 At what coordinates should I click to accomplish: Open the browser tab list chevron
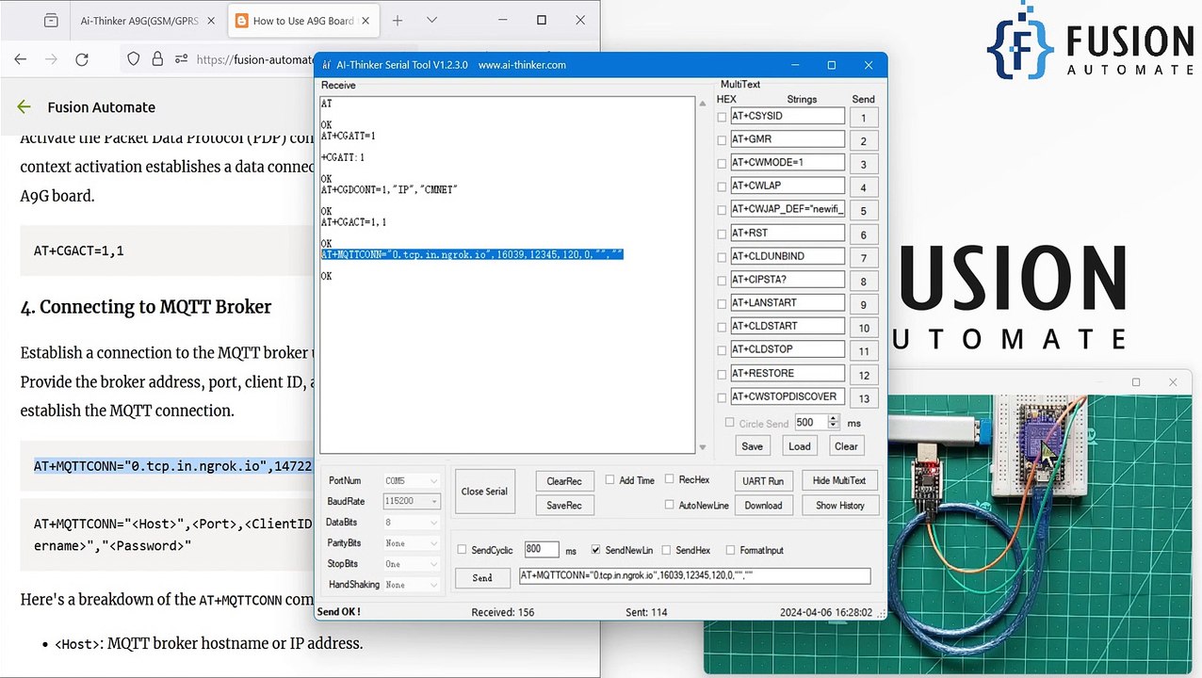tap(431, 20)
